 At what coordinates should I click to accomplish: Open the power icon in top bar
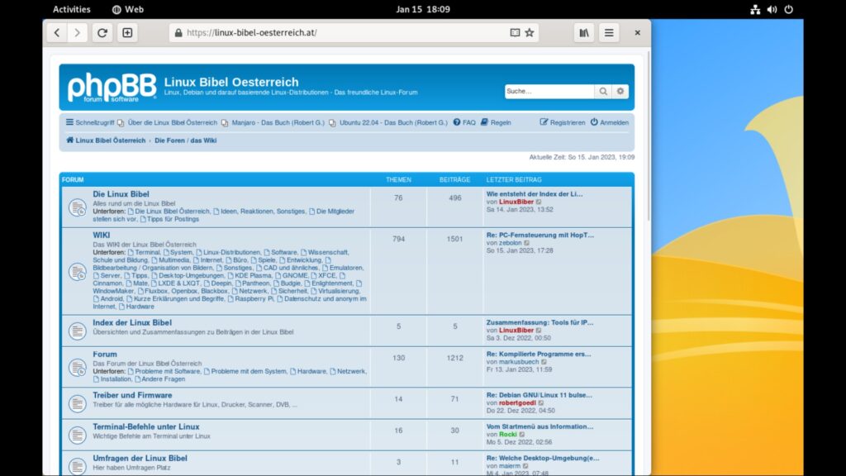click(788, 9)
